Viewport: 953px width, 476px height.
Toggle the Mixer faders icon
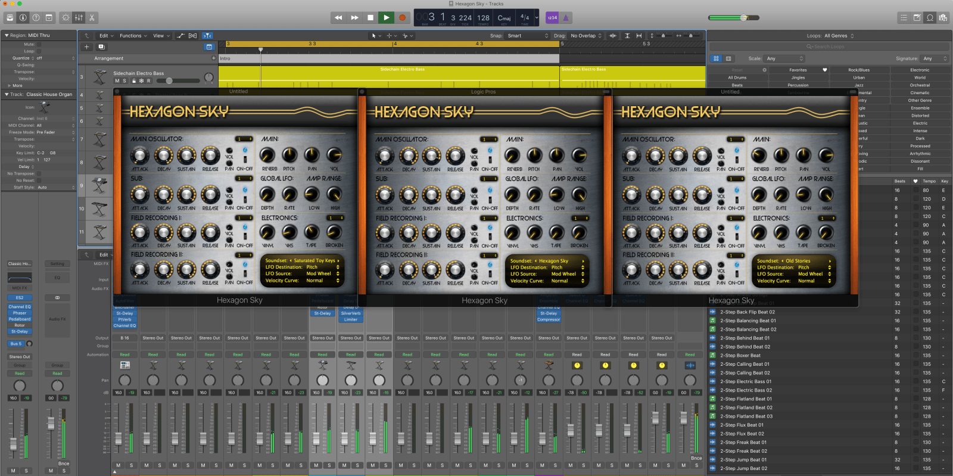tap(79, 18)
